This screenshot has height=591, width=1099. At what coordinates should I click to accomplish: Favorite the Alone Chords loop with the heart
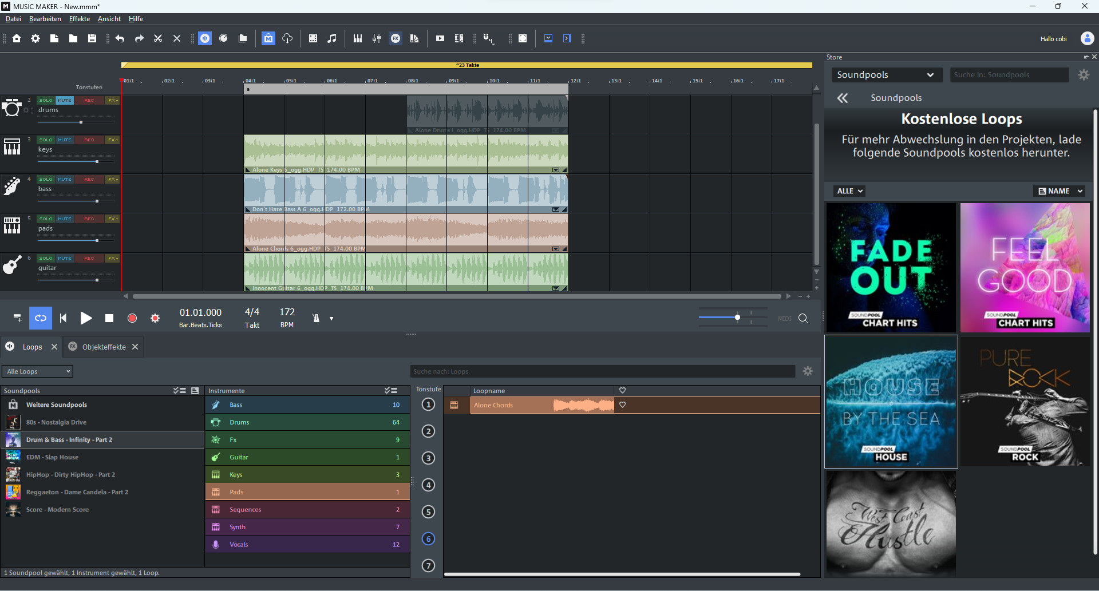pyautogui.click(x=622, y=404)
